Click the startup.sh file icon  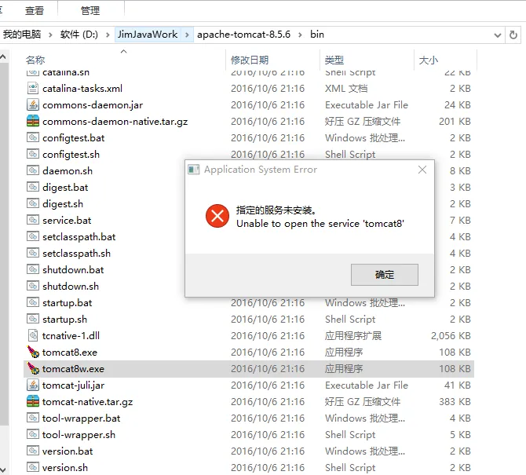point(32,319)
